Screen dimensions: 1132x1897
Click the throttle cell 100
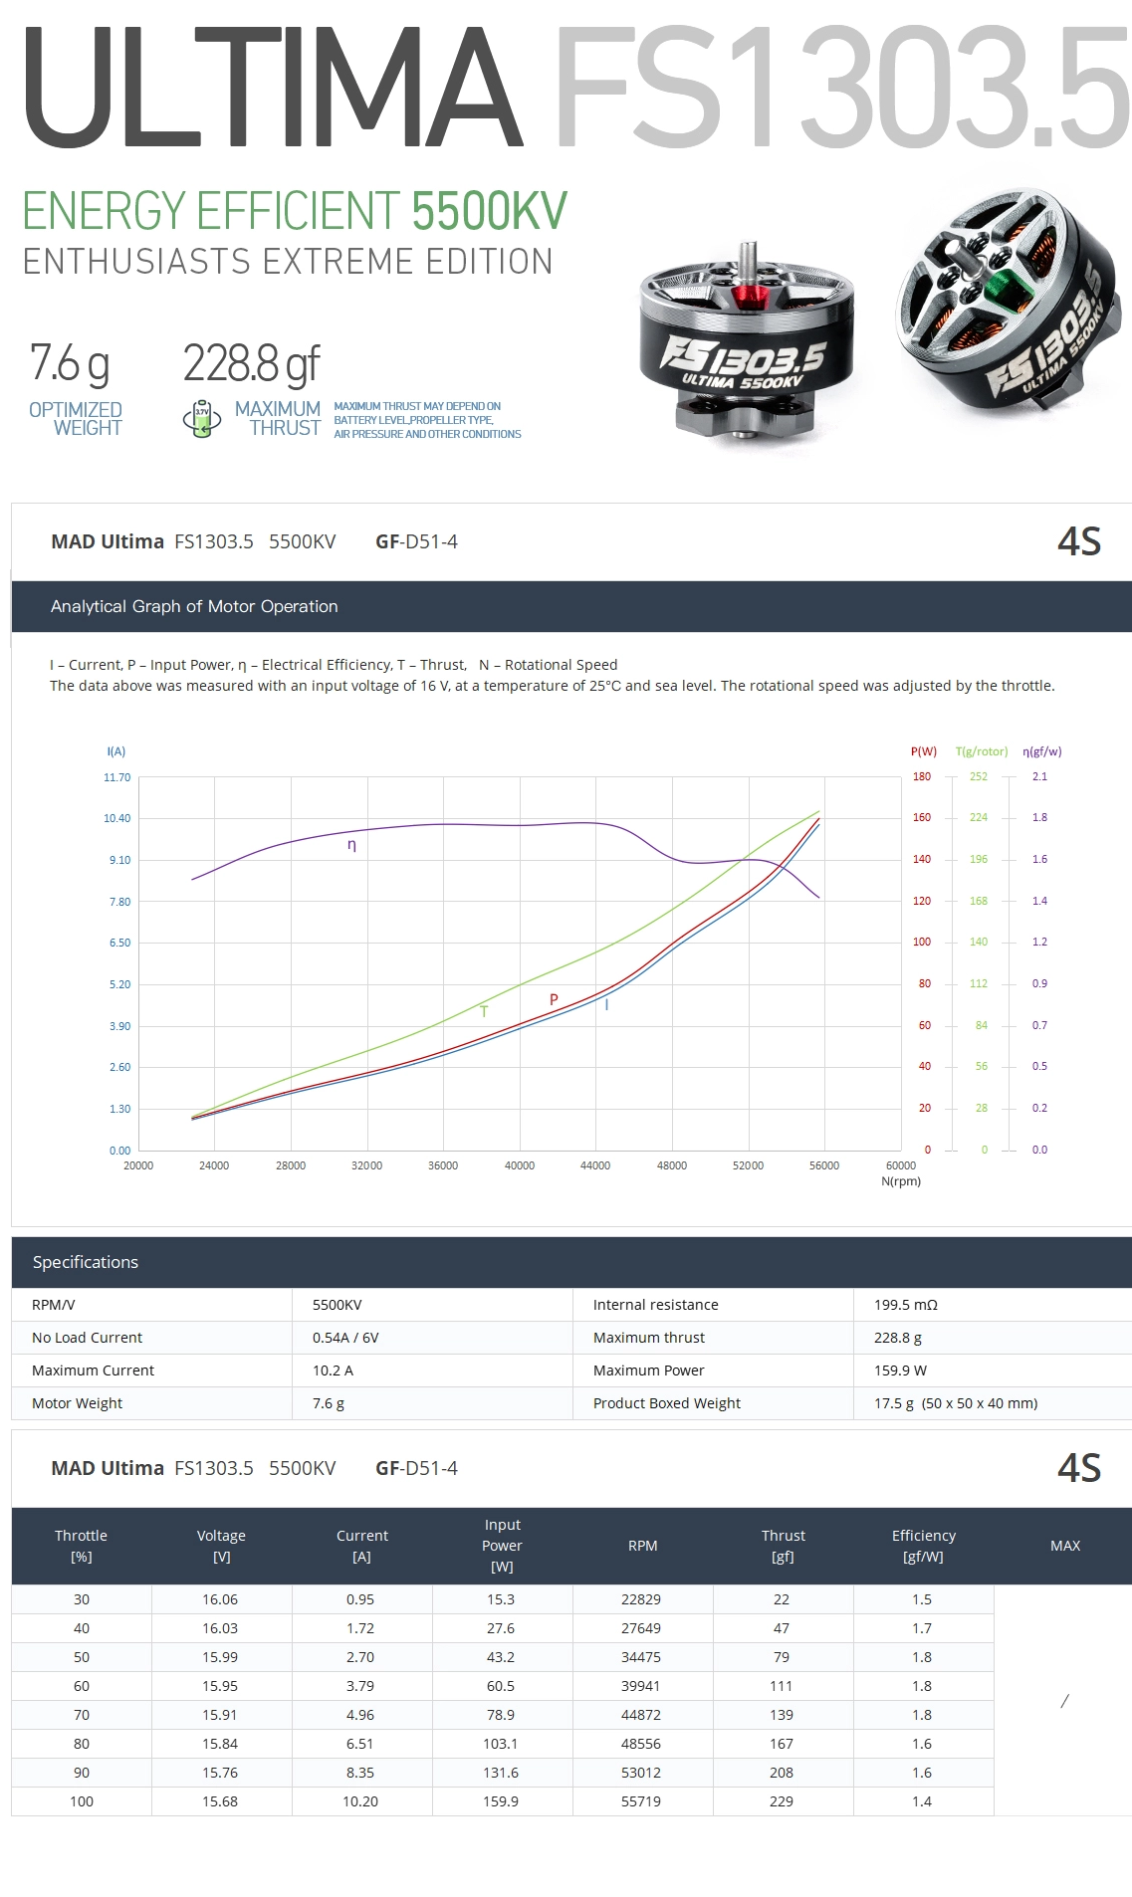82,1801
